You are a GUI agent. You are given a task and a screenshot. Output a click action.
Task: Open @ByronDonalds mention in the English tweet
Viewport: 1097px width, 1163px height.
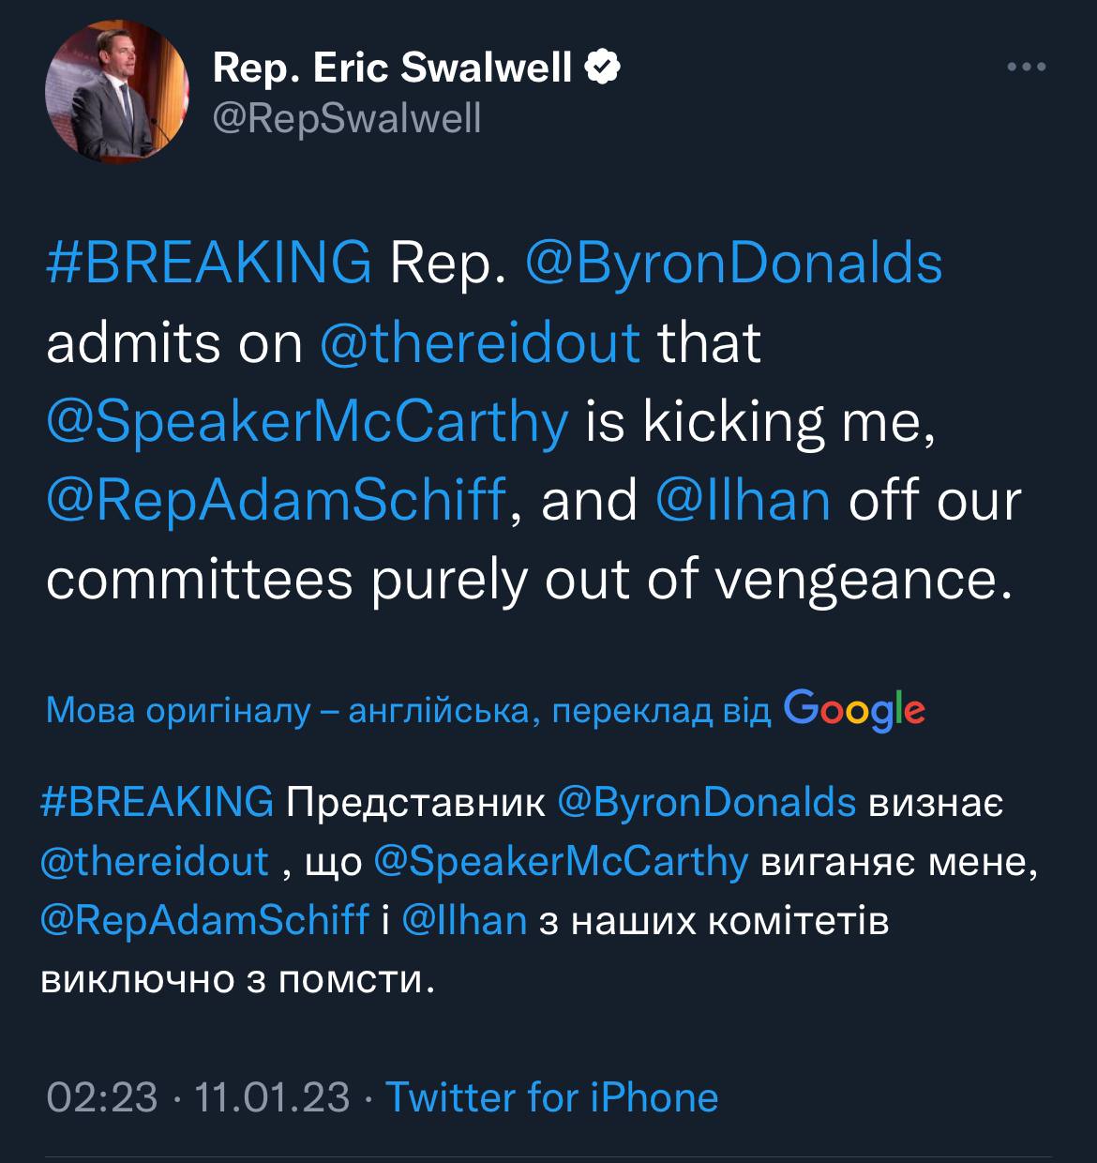tap(733, 262)
